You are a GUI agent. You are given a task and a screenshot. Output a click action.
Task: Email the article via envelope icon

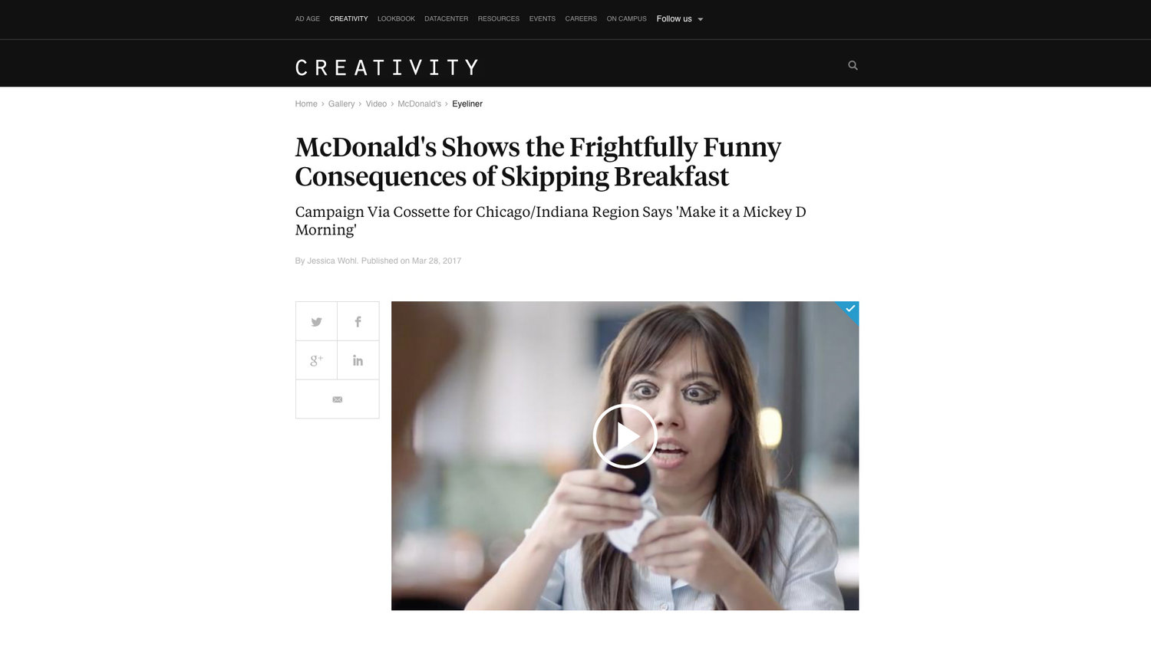pyautogui.click(x=338, y=399)
